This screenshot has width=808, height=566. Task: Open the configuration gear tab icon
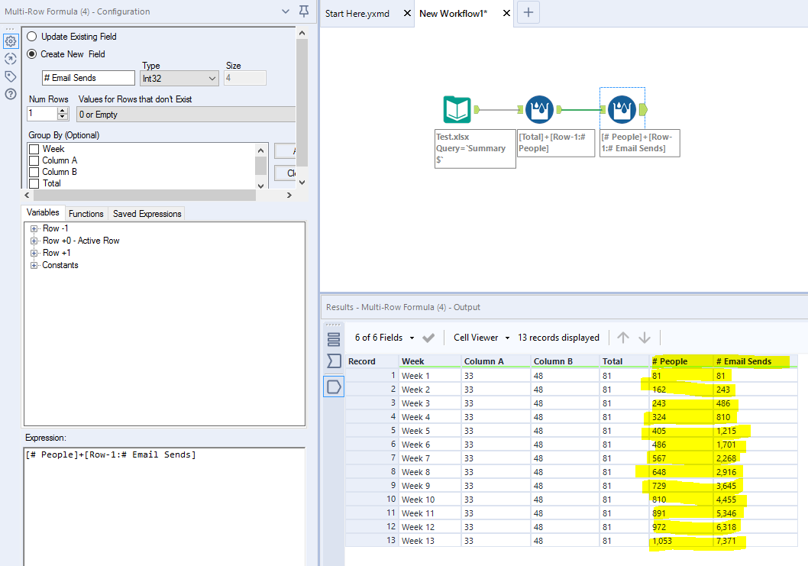(x=11, y=41)
